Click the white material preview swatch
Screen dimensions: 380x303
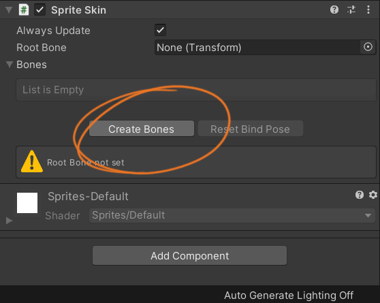pos(27,203)
